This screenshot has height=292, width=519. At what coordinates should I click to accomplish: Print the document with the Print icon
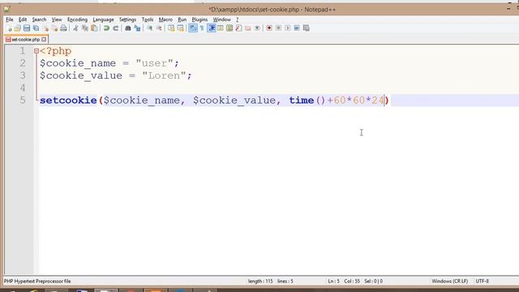(63, 28)
